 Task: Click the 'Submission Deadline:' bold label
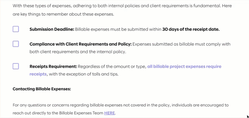point(52,29)
